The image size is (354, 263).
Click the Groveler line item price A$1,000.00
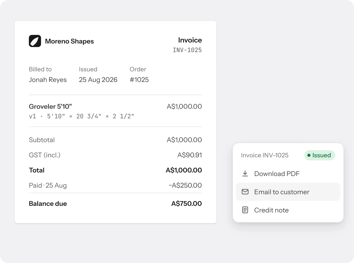tap(184, 106)
